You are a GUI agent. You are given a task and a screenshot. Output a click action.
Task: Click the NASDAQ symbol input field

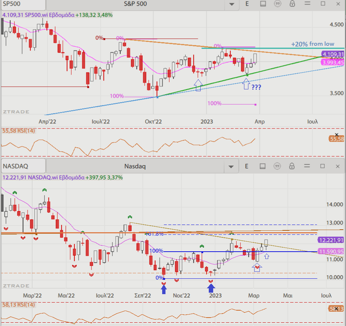click(x=23, y=166)
